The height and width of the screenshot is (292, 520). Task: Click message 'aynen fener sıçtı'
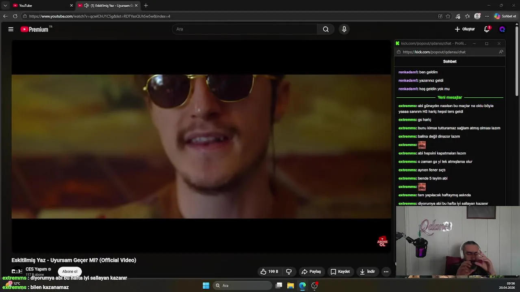(431, 170)
